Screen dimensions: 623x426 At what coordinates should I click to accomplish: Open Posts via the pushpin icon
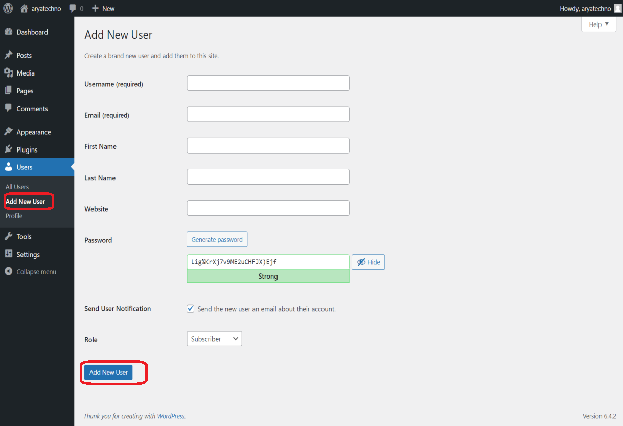pyautogui.click(x=8, y=55)
